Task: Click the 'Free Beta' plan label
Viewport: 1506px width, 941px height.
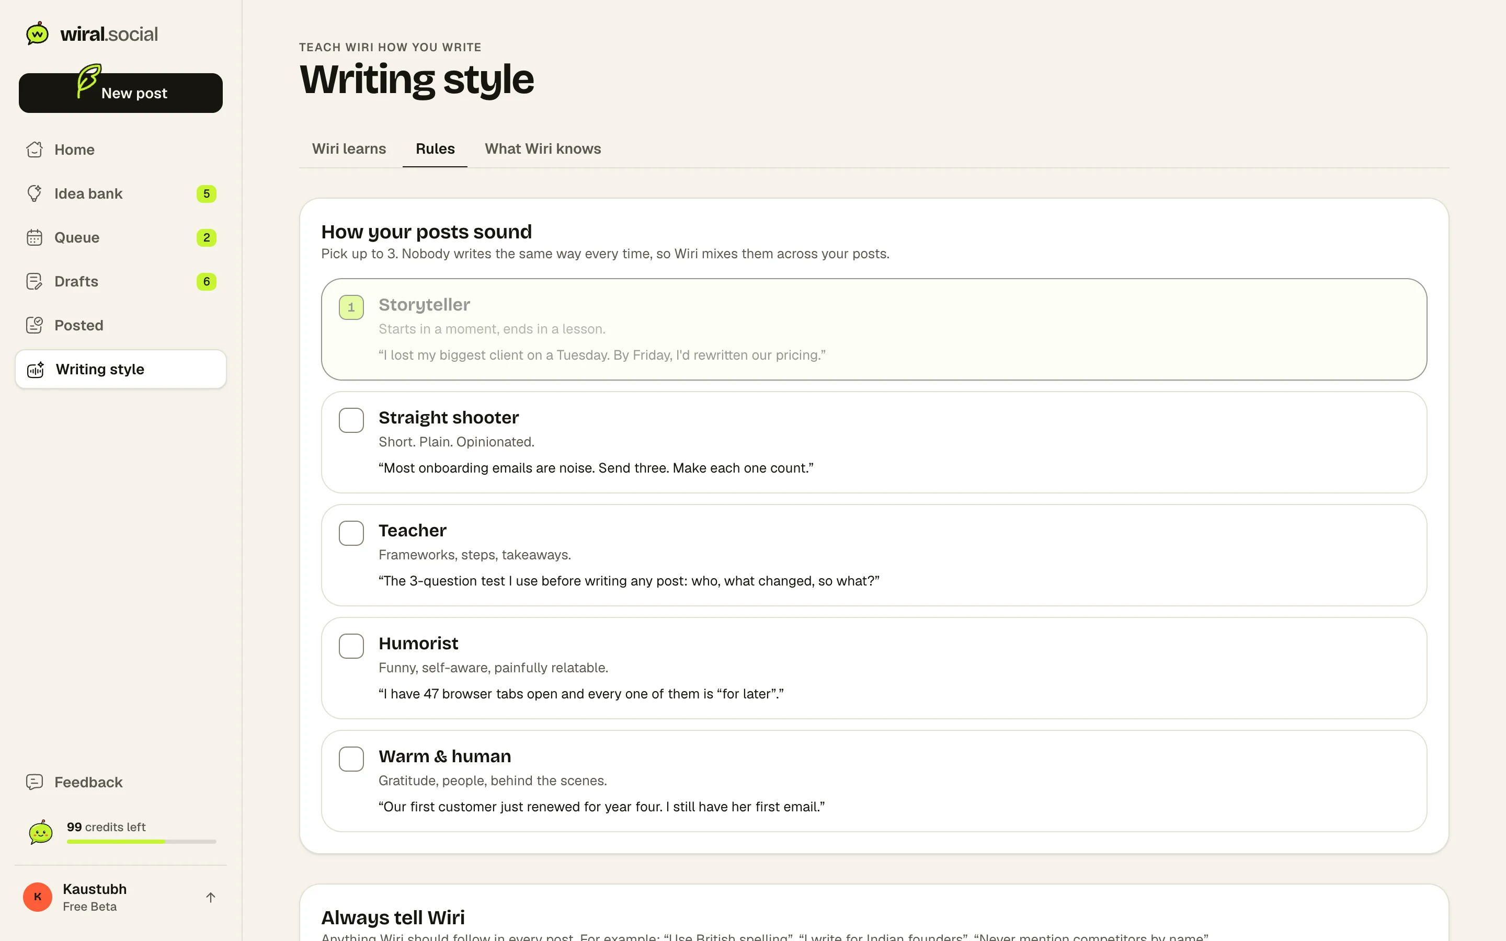Action: click(x=89, y=907)
